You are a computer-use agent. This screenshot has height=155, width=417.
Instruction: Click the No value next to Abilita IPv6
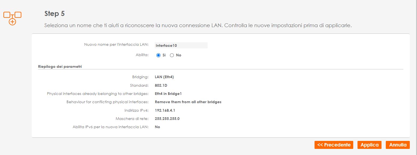pyautogui.click(x=157, y=127)
